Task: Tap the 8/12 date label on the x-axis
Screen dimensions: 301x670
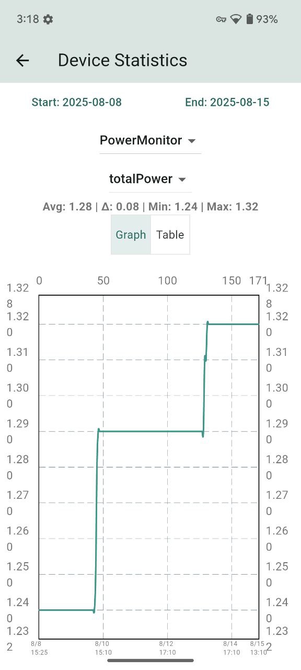Action: pyautogui.click(x=167, y=644)
